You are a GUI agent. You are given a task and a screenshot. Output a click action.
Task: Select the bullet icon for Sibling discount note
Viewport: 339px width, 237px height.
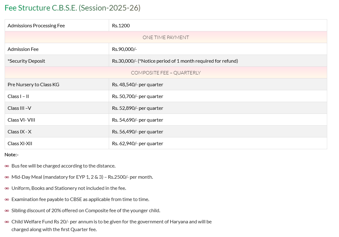click(x=7, y=210)
